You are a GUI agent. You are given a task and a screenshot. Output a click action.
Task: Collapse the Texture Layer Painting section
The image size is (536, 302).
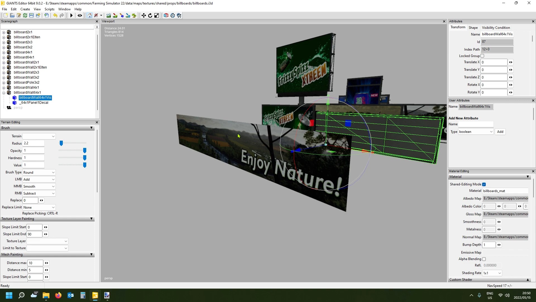coord(91,219)
